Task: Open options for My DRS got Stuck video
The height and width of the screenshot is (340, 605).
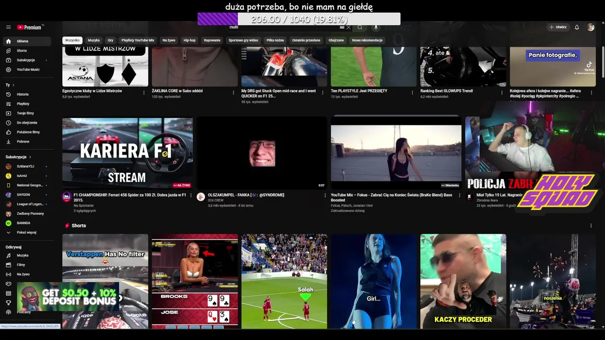Action: click(322, 93)
